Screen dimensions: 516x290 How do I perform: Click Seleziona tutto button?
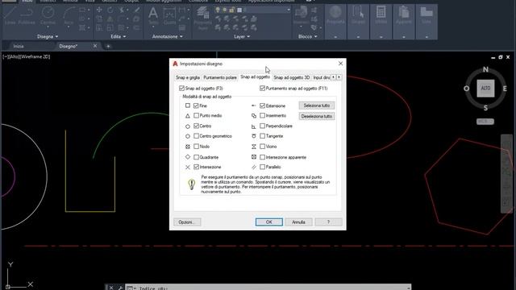click(x=317, y=106)
